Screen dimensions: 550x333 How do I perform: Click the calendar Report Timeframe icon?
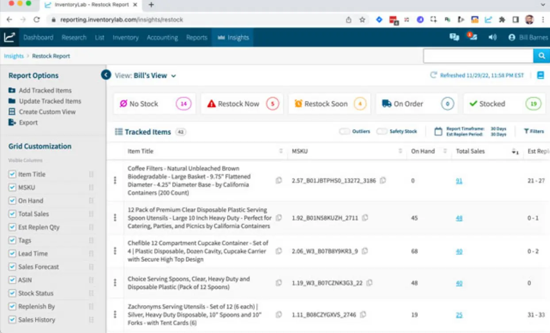[x=438, y=131]
